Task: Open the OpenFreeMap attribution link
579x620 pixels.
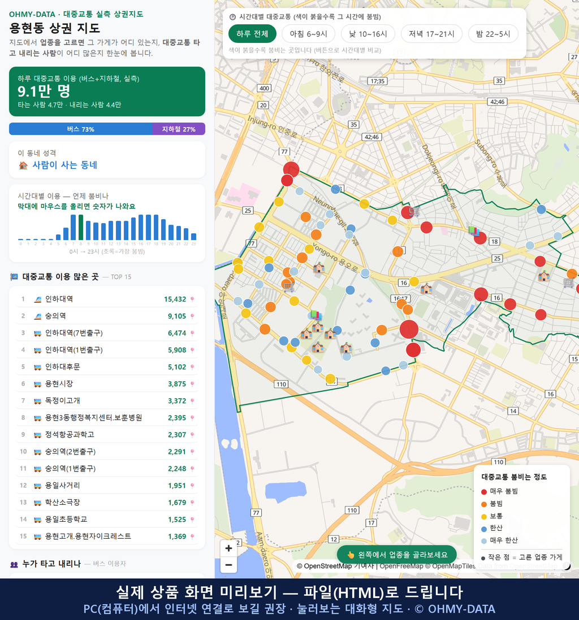Action: point(401,566)
